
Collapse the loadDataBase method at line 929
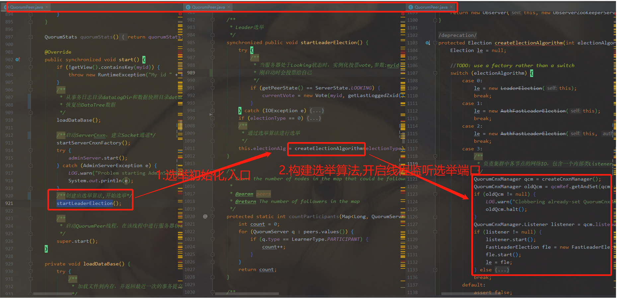point(31,264)
